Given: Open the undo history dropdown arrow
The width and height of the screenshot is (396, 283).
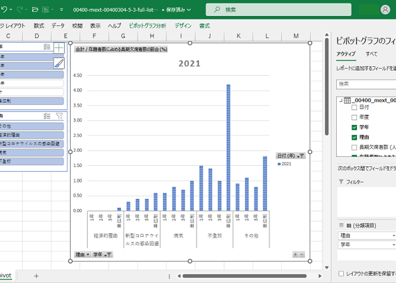Looking at the screenshot, I should pos(11,9).
